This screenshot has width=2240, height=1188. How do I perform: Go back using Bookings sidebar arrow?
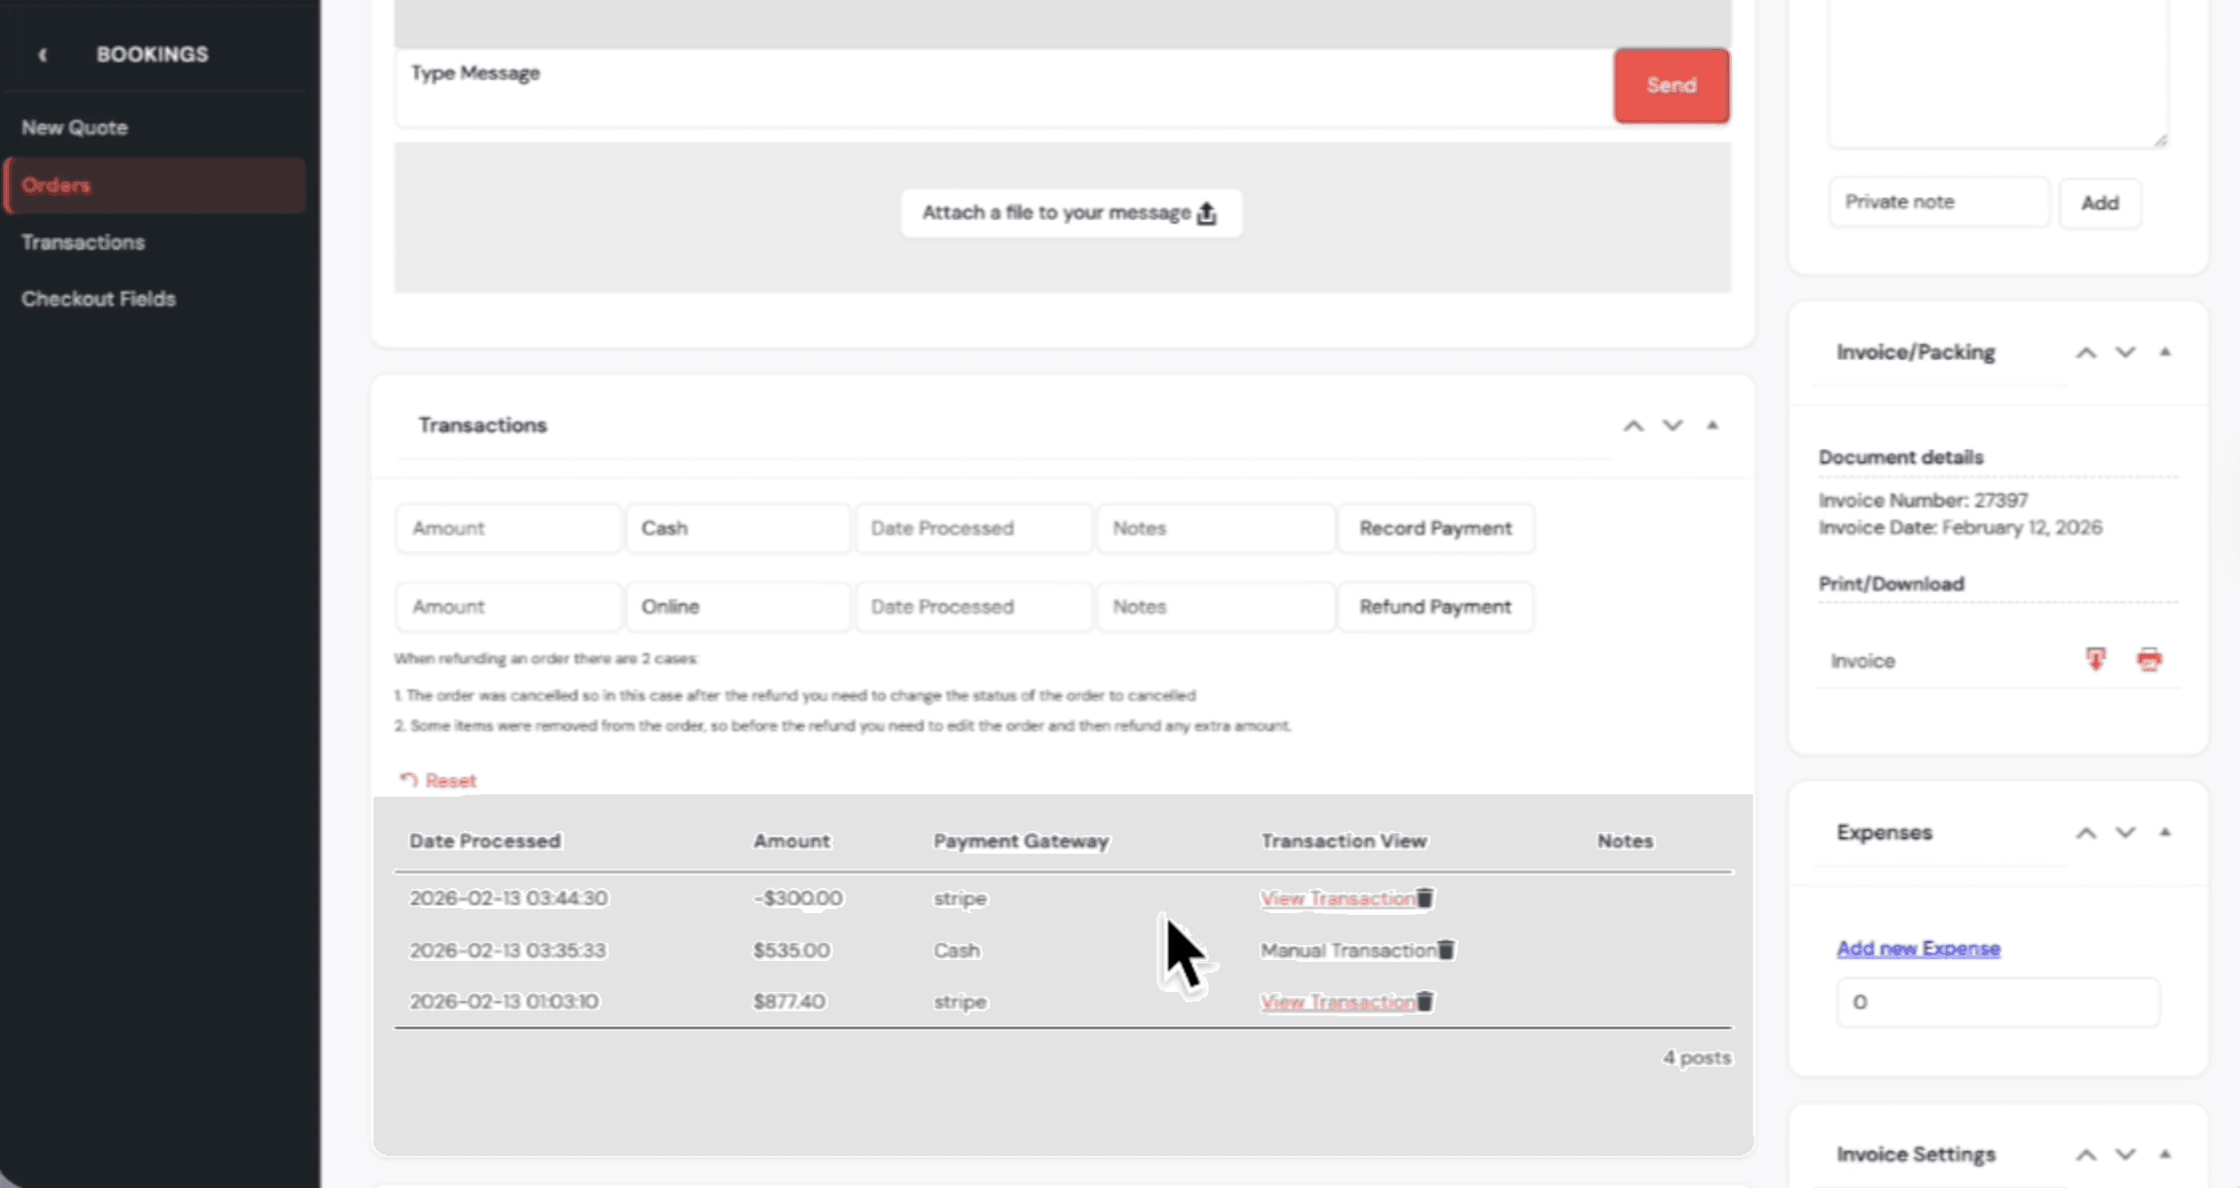coord(42,54)
